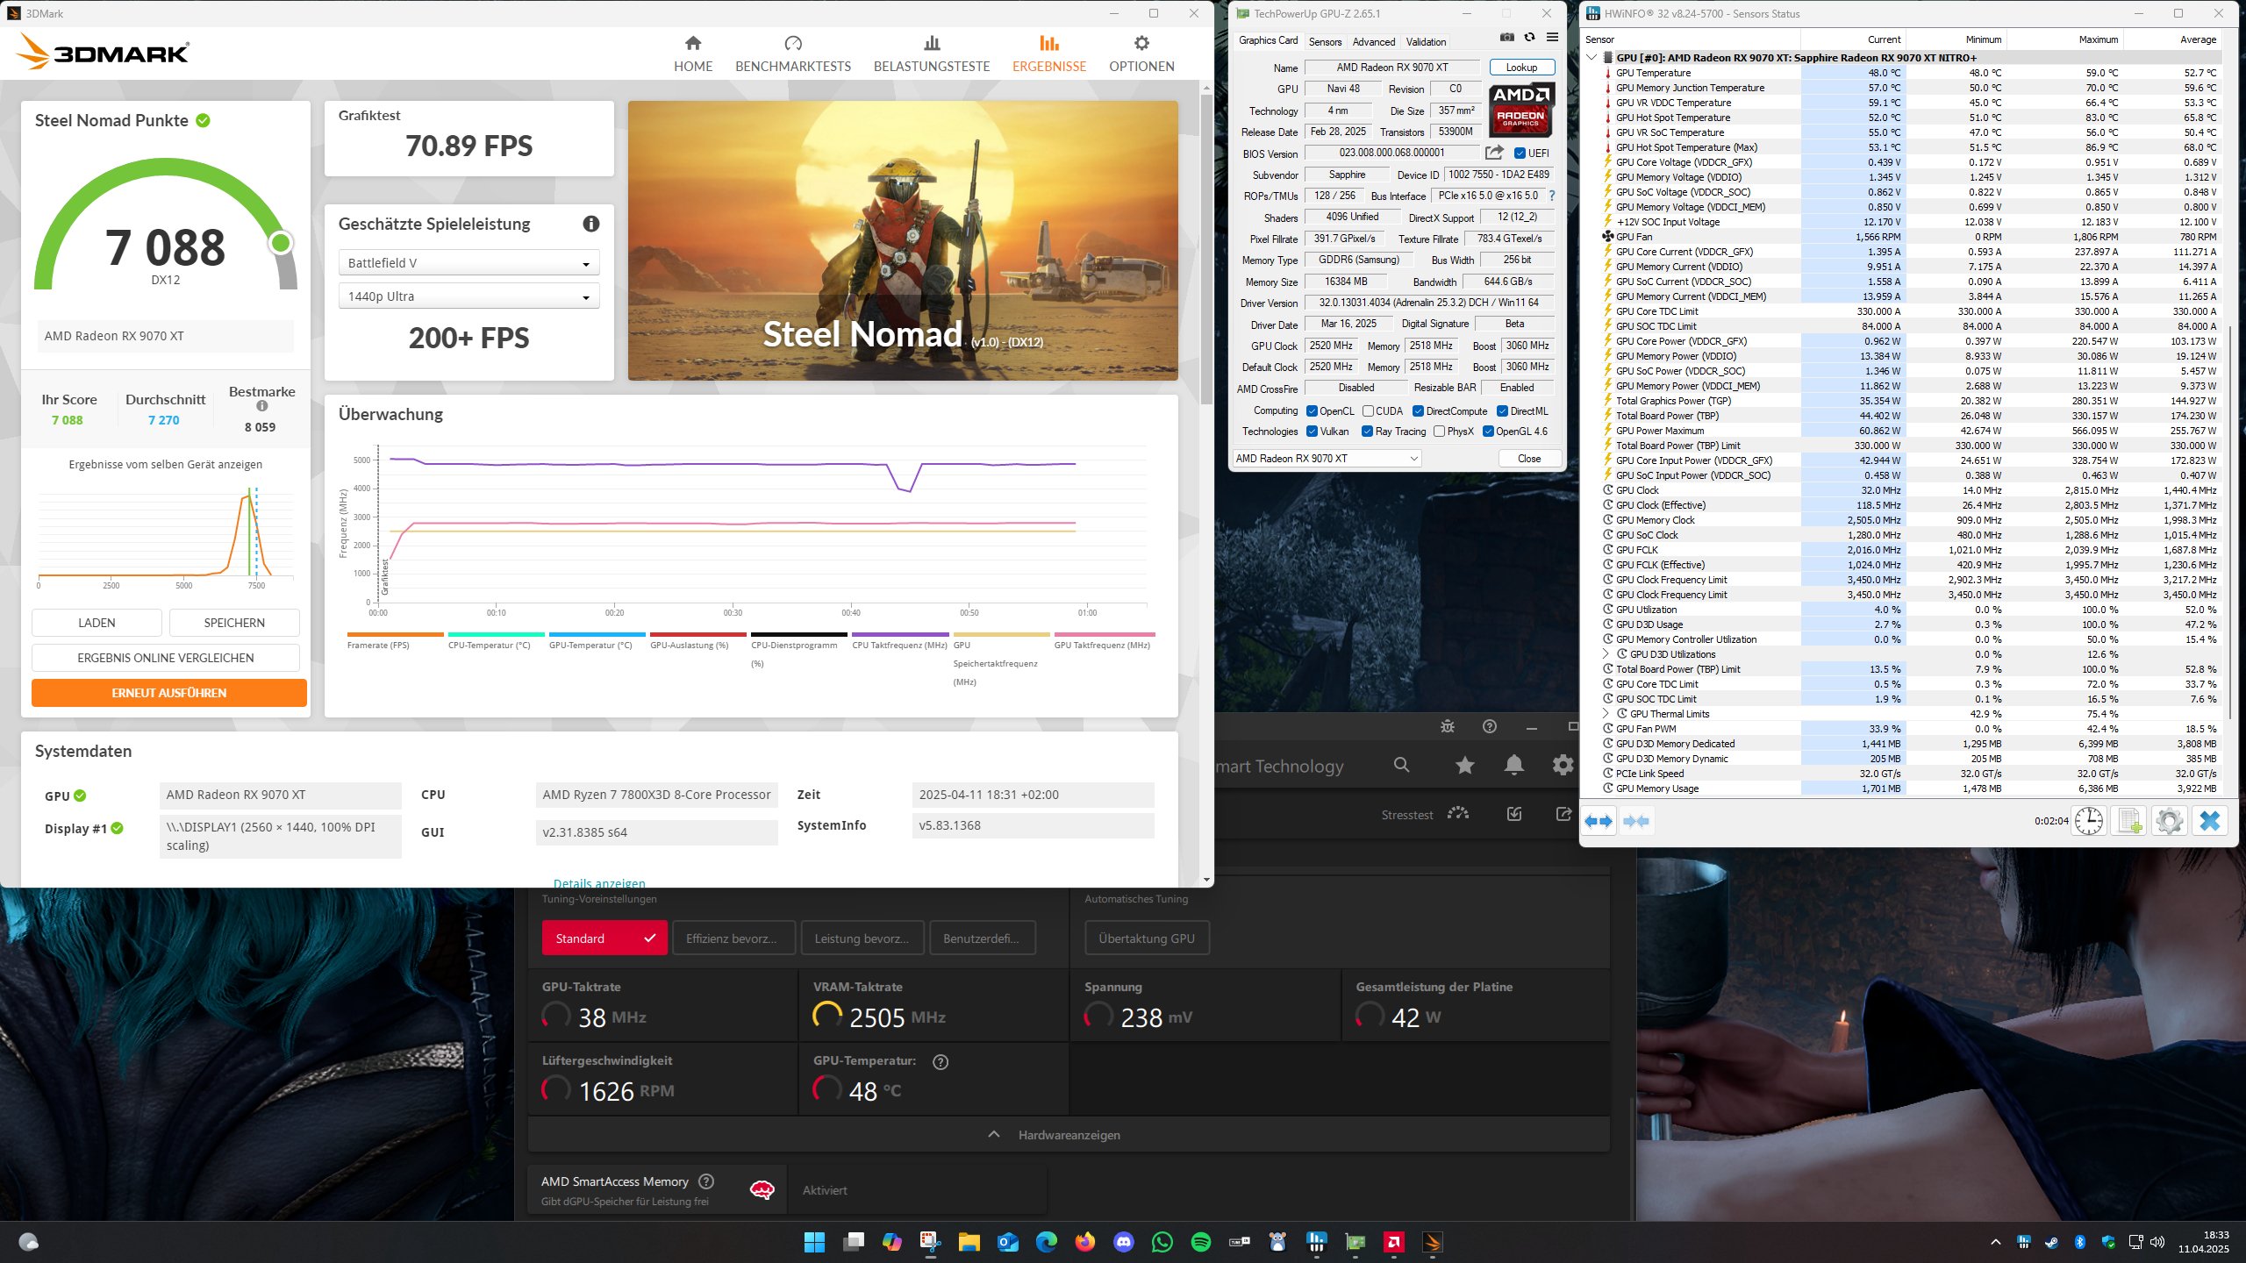
Task: Click the info icon for Geschätzte Spieleleistung
Action: 591,224
